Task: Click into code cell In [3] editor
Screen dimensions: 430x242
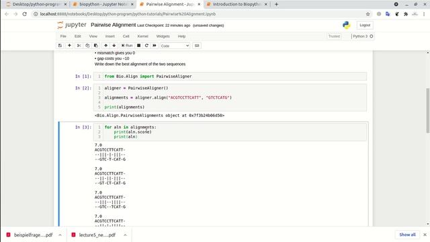Action: click(x=230, y=132)
